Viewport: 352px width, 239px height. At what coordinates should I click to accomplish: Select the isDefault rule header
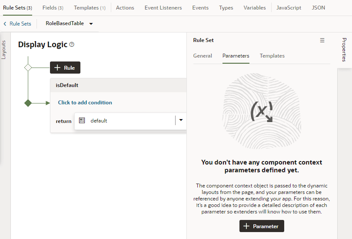[x=118, y=85]
